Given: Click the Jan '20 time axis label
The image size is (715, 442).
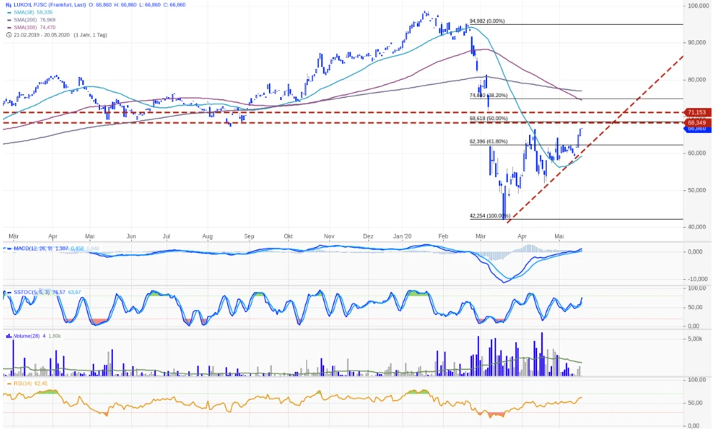Looking at the screenshot, I should [x=403, y=235].
